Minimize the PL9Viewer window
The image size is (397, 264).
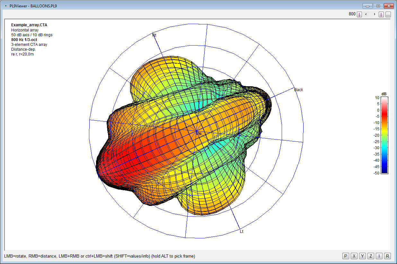367,6
